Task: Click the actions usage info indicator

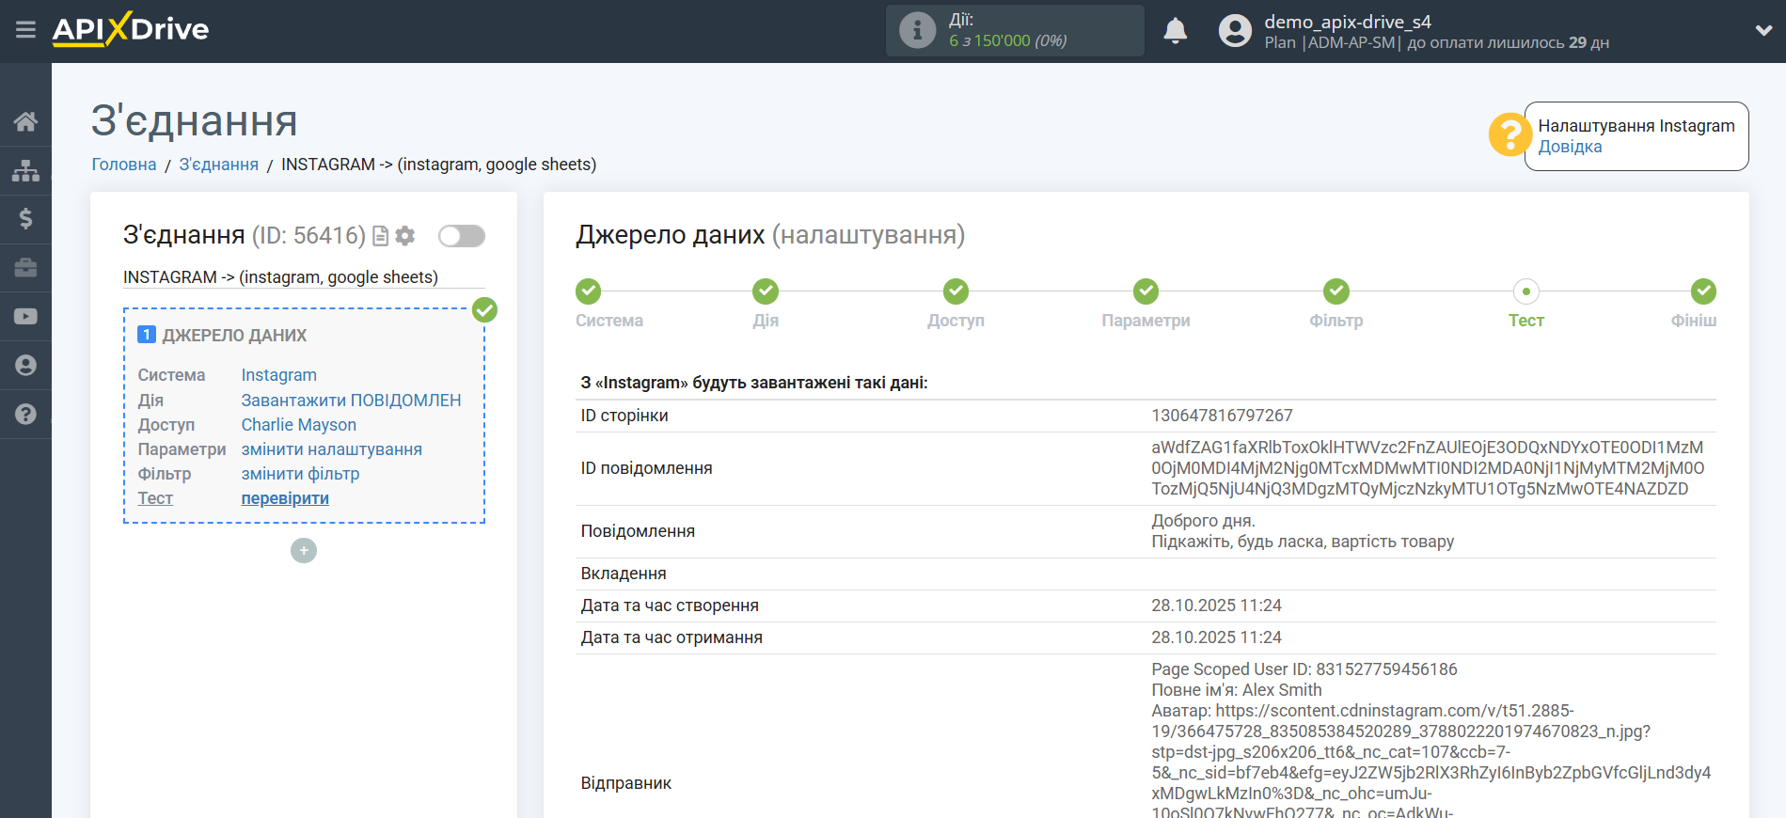Action: pos(917,31)
